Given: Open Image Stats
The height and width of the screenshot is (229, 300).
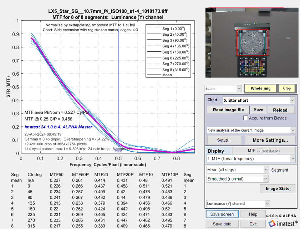Looking at the screenshot, I should pos(277,188).
